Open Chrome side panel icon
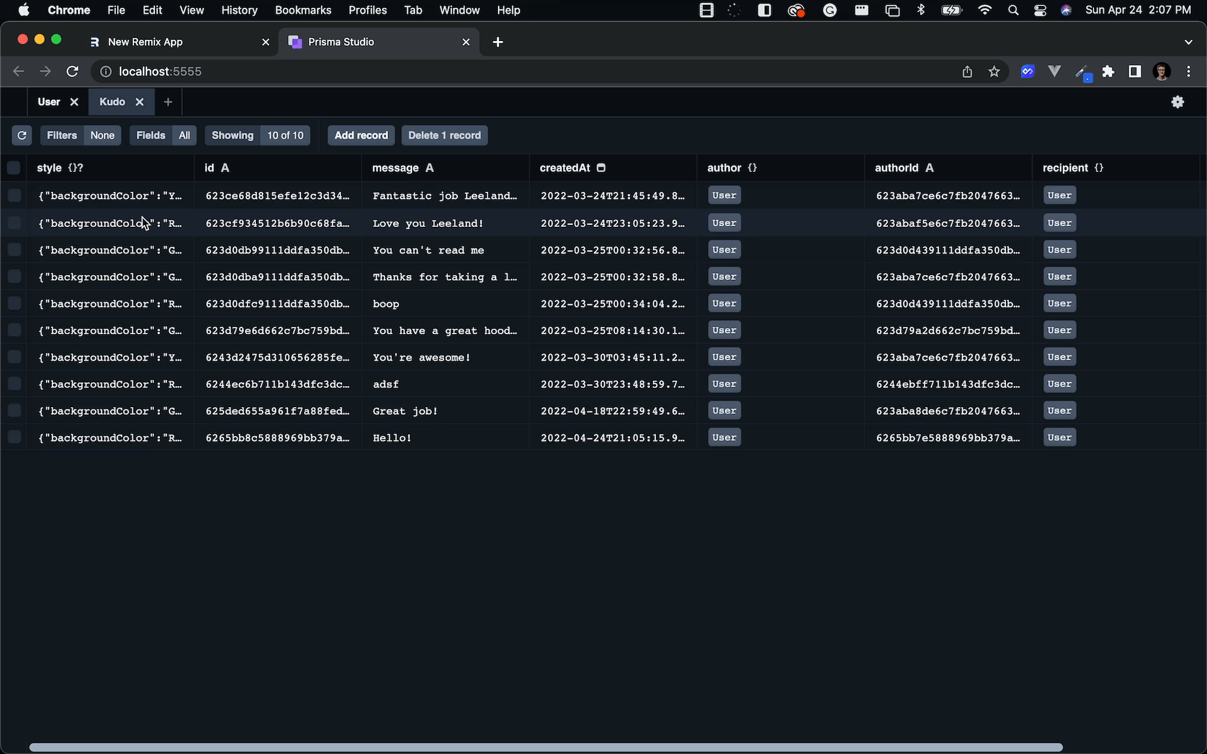This screenshot has height=754, width=1207. click(1135, 72)
